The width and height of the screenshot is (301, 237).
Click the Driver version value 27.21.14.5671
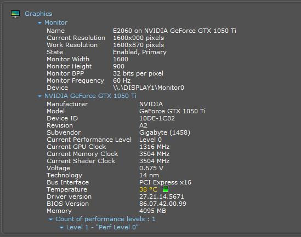(x=162, y=196)
